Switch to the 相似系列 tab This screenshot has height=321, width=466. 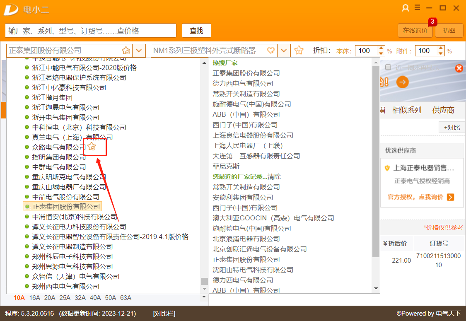click(407, 110)
